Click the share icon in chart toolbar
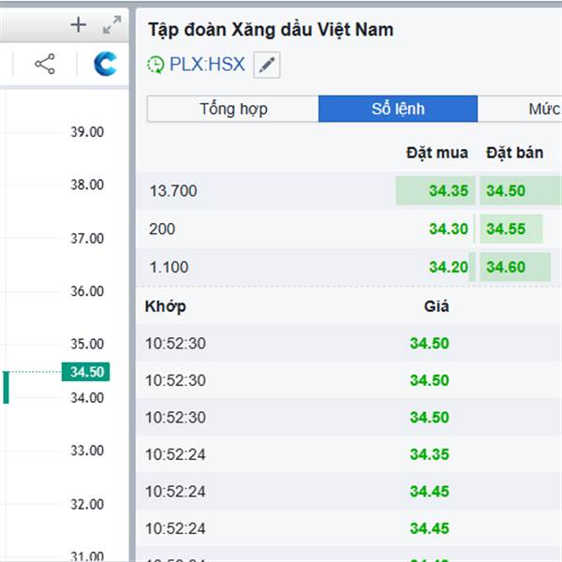The image size is (562, 562). tap(44, 64)
